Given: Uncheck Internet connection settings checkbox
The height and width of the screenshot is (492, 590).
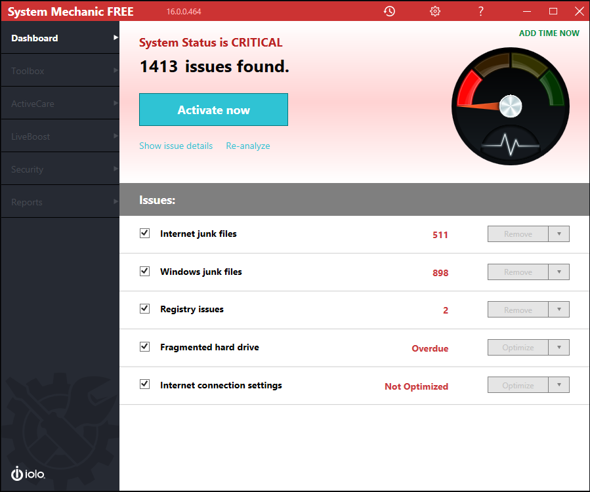Looking at the screenshot, I should 144,384.
